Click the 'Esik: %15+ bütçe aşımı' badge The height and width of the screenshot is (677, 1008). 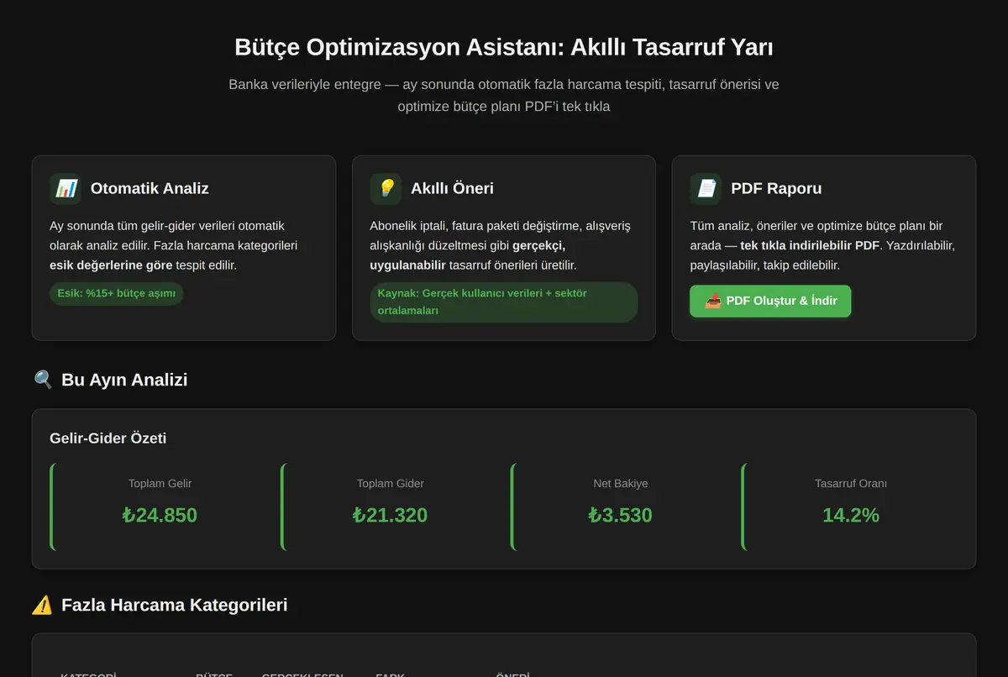tap(116, 294)
